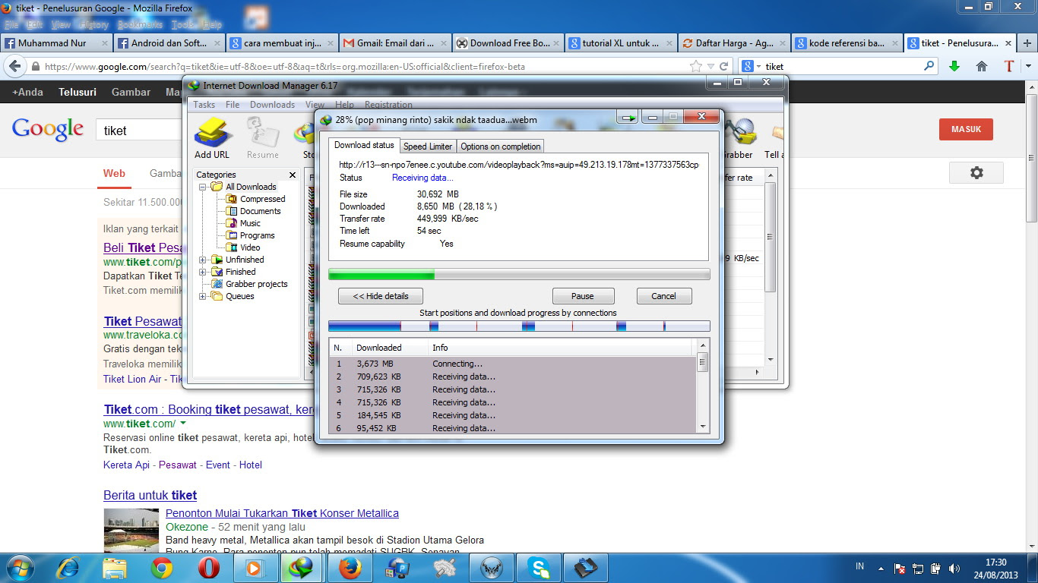Screen dimensions: 1038x583
Task: Open URL bar history dropdown arrow
Action: click(711, 66)
